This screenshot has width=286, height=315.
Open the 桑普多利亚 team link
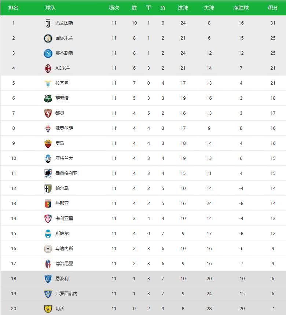66,173
